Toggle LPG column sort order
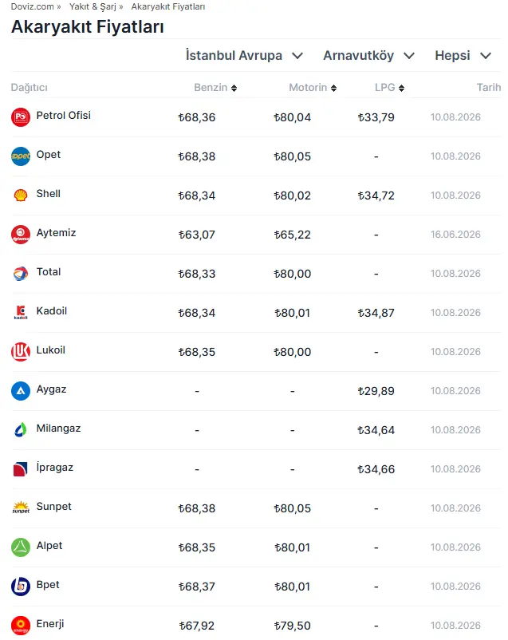Image resolution: width=508 pixels, height=640 pixels. [401, 88]
